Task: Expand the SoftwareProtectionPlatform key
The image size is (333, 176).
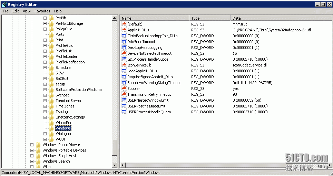Action: 45,90
